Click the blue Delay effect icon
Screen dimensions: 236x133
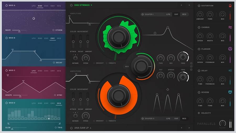[x=230, y=70]
